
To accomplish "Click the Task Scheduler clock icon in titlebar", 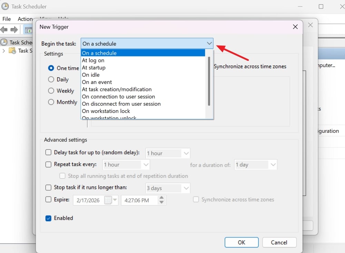I will tap(5, 6).
